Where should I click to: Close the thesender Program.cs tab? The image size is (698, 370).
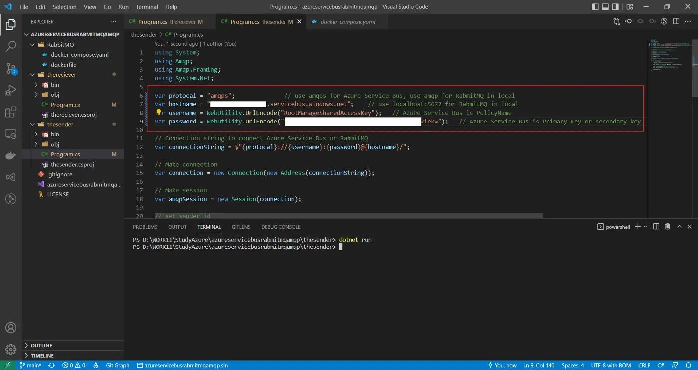[x=300, y=22]
